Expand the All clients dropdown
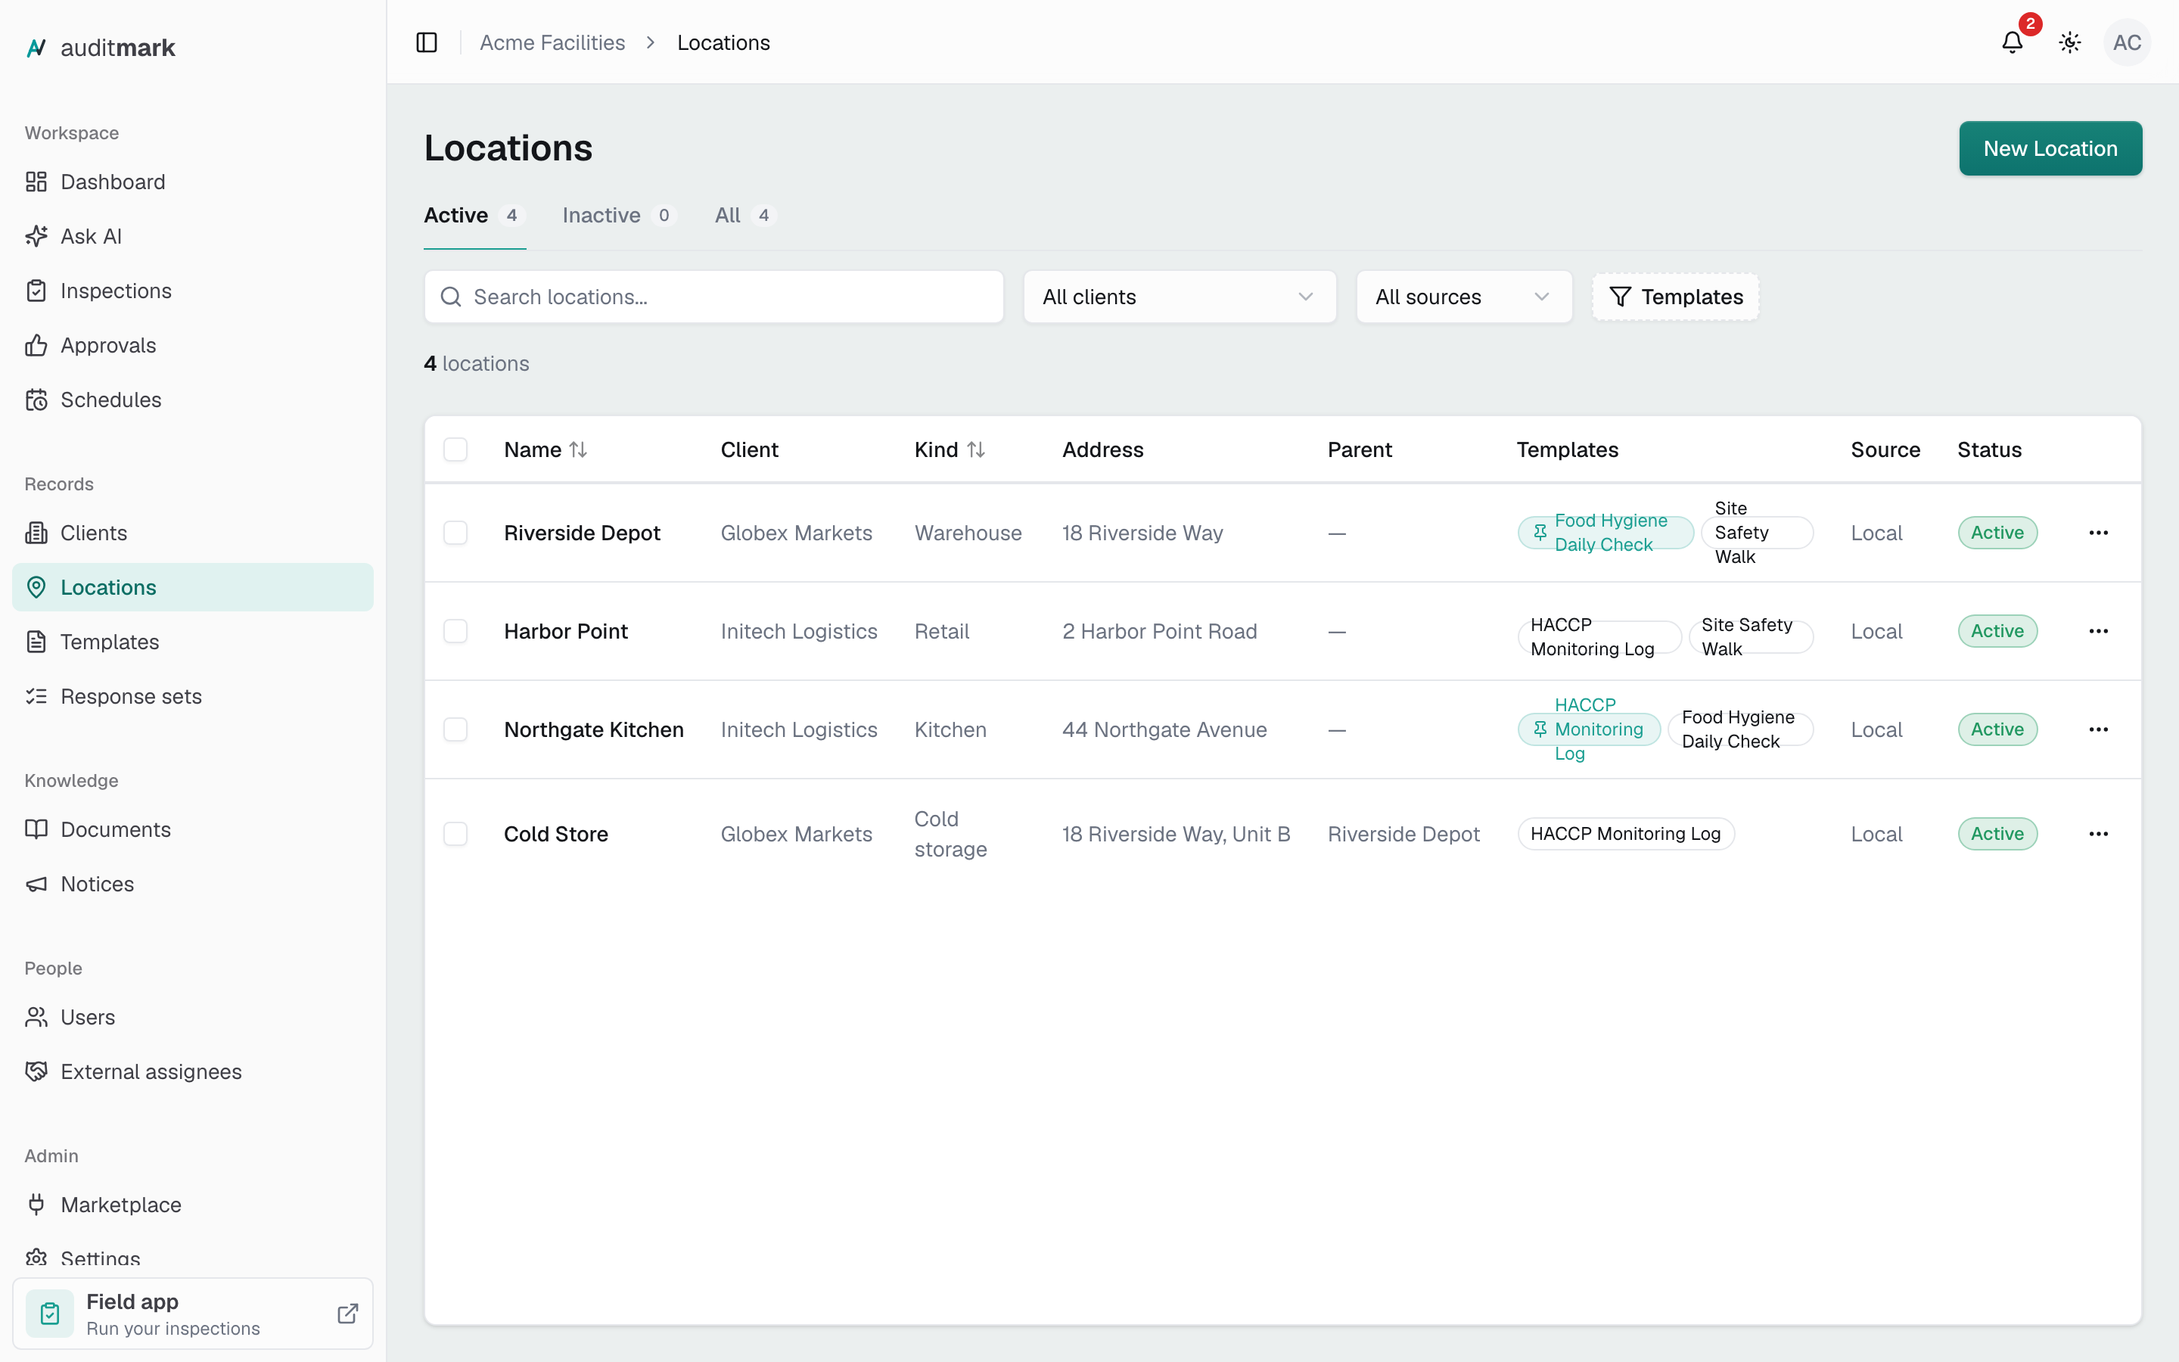 1180,297
